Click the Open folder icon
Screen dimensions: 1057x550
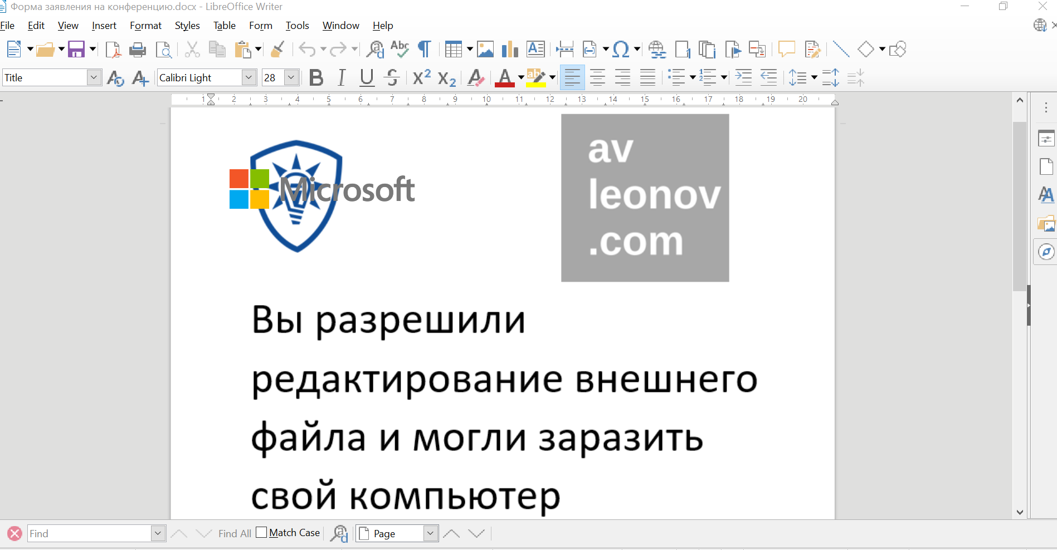[45, 50]
